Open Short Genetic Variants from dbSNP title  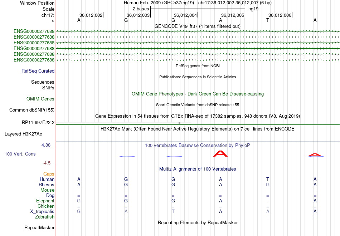(x=198, y=105)
